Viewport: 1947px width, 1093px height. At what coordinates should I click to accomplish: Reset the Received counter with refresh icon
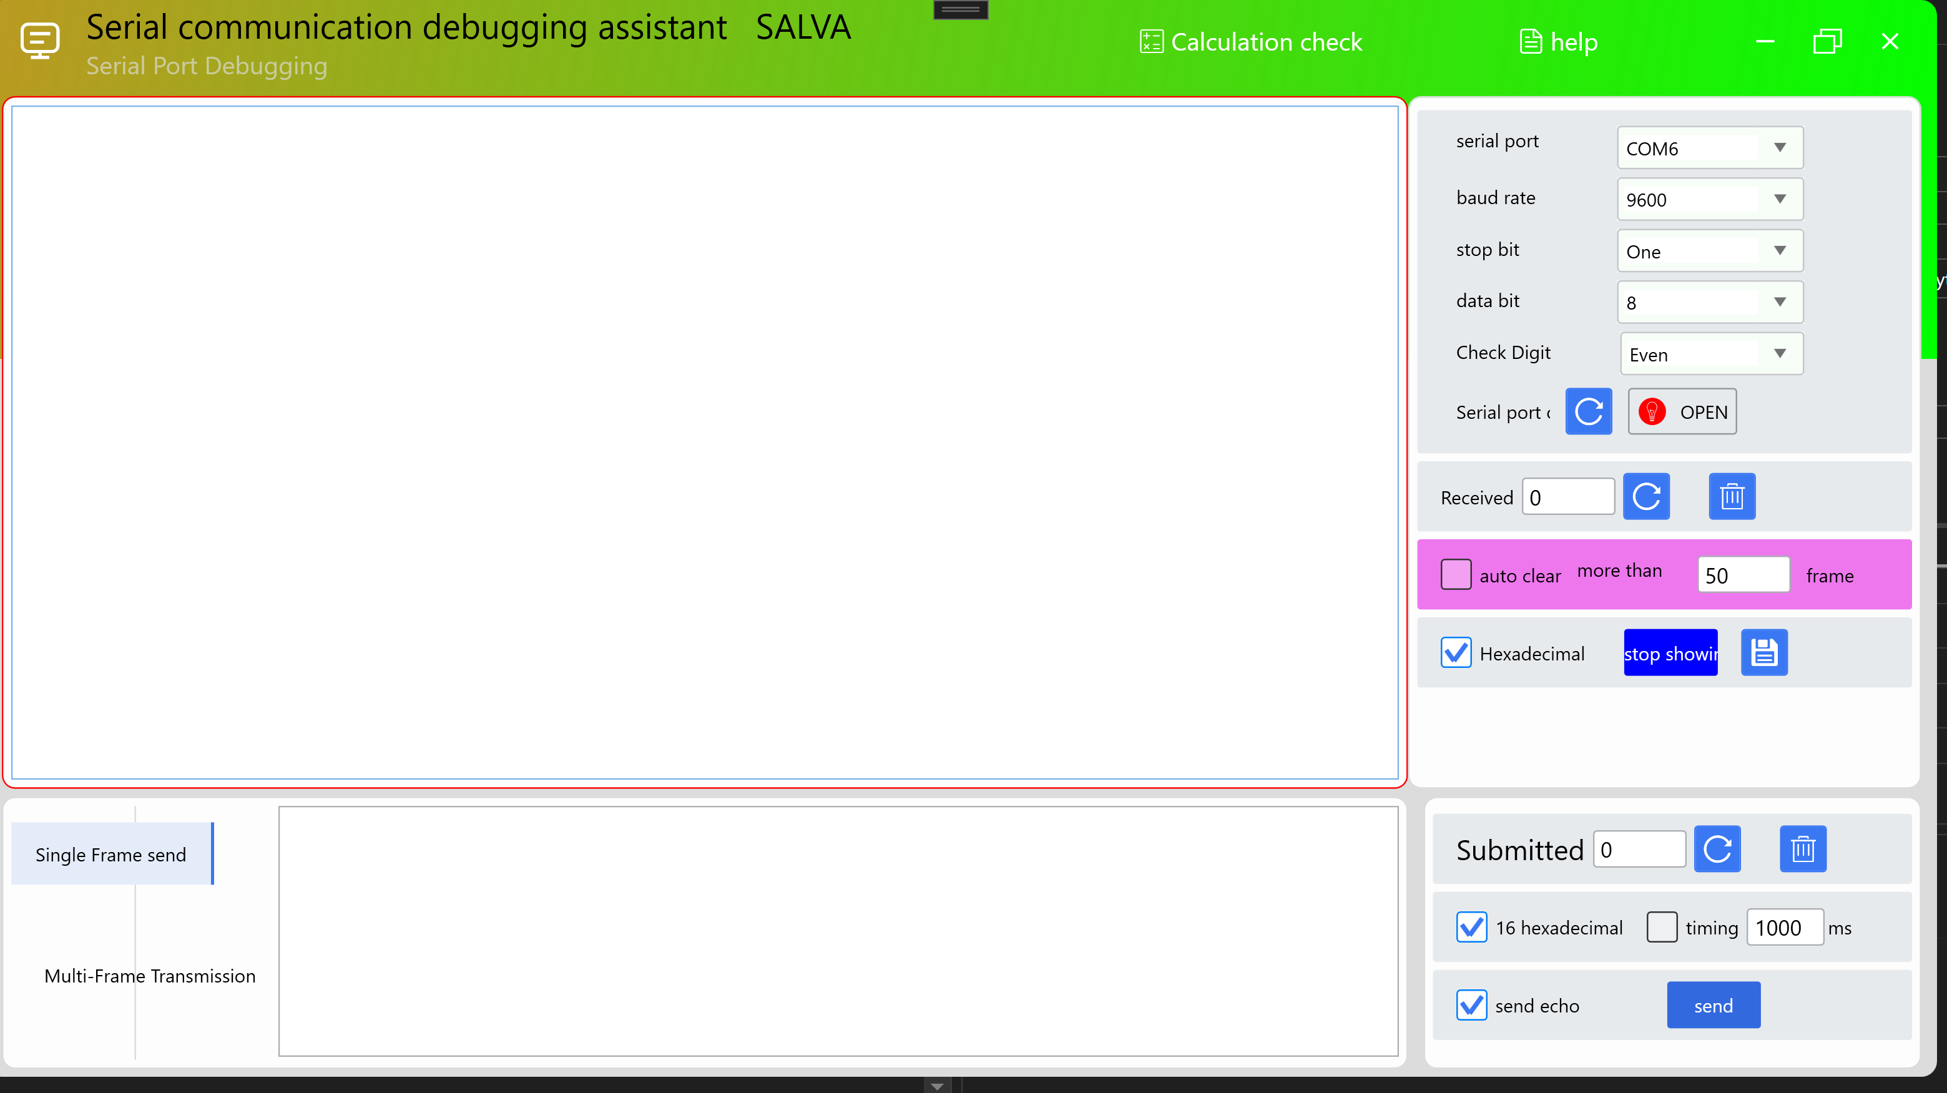[1645, 497]
